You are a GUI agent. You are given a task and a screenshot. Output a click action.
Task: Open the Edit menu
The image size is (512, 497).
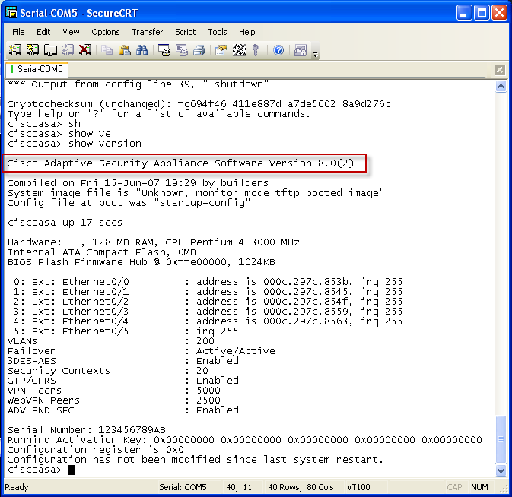tap(43, 32)
